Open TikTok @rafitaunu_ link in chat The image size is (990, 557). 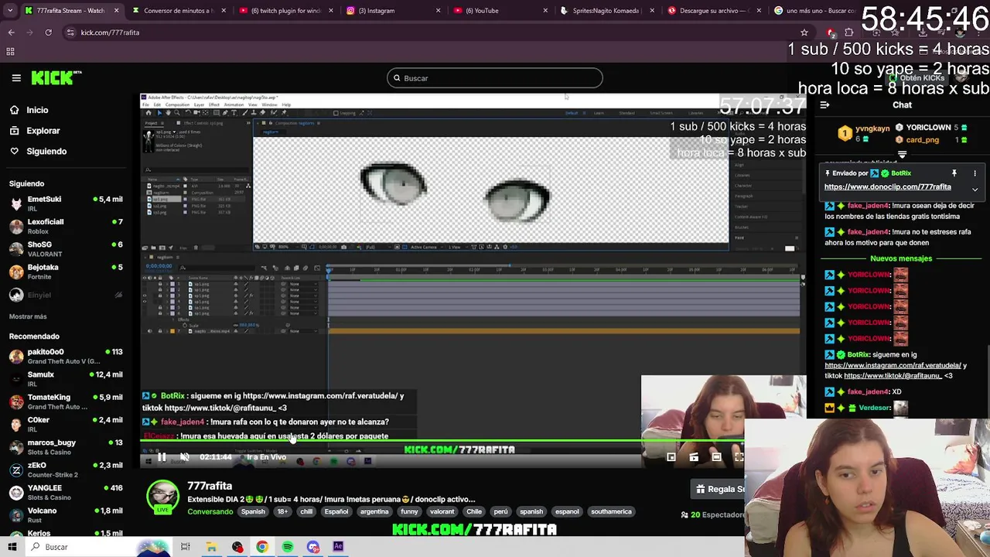pyautogui.click(x=893, y=376)
